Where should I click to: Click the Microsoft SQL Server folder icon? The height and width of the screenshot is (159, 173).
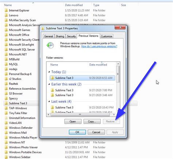[x=6, y=50]
